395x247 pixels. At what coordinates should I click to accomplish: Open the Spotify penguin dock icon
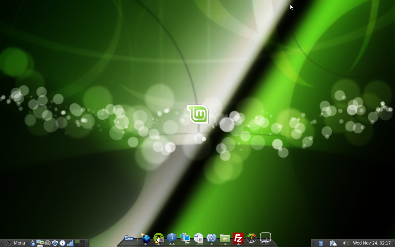click(x=159, y=238)
